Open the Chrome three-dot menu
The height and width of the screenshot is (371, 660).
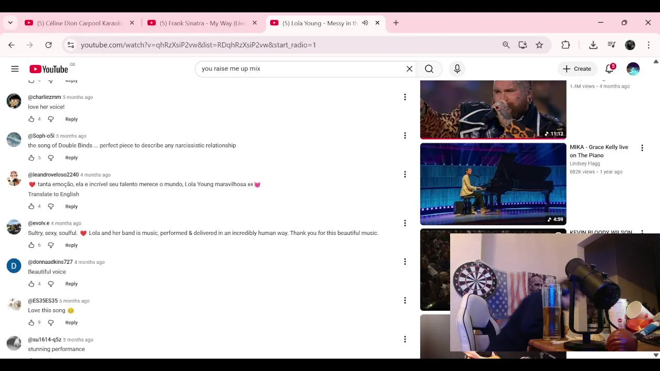[649, 45]
